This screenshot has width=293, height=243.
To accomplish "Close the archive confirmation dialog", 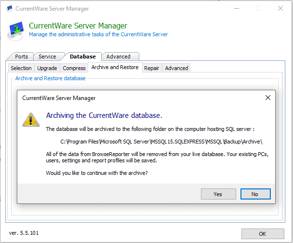I will [268, 98].
